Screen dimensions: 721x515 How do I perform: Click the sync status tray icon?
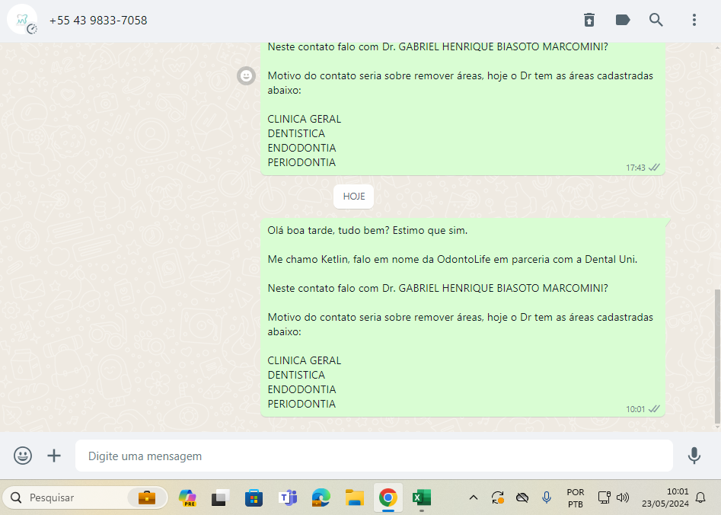497,497
